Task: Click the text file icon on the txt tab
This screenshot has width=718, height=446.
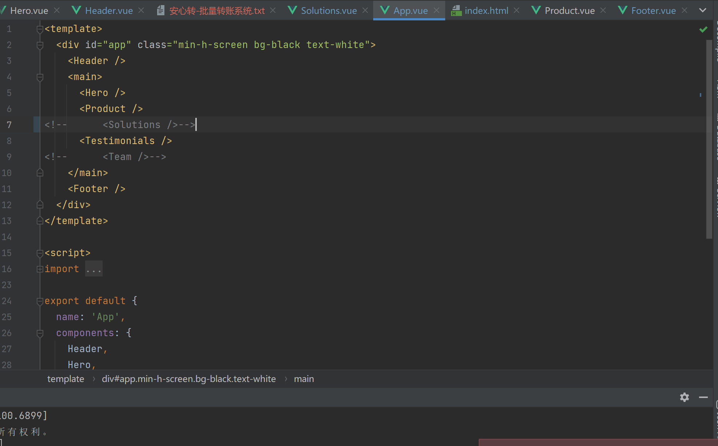Action: coord(160,11)
